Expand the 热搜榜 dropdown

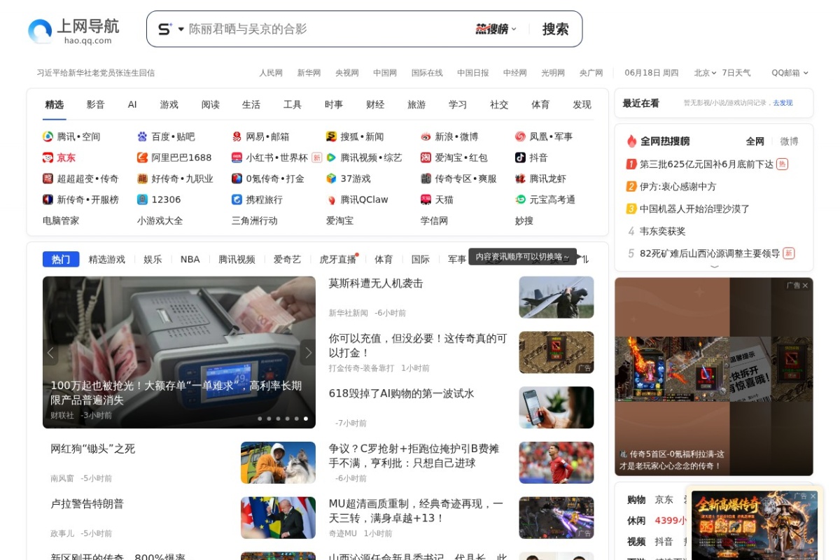pos(496,29)
